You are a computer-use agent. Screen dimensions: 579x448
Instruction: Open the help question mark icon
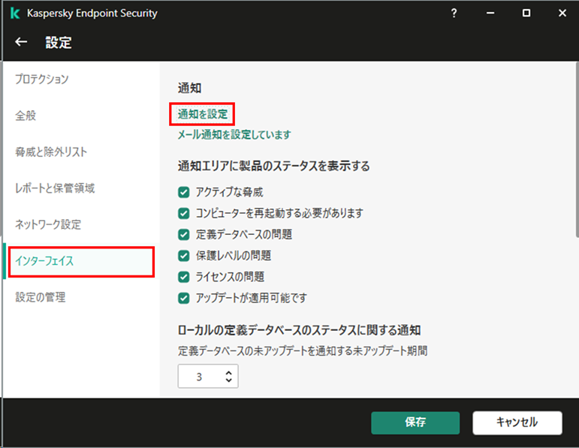coord(454,14)
